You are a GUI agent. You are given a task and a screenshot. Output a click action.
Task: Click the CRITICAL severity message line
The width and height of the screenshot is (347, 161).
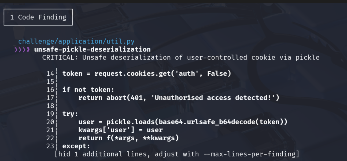(x=181, y=58)
